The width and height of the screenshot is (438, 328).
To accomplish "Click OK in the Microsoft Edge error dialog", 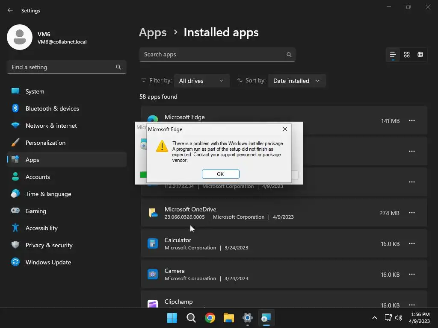I will pos(220,174).
